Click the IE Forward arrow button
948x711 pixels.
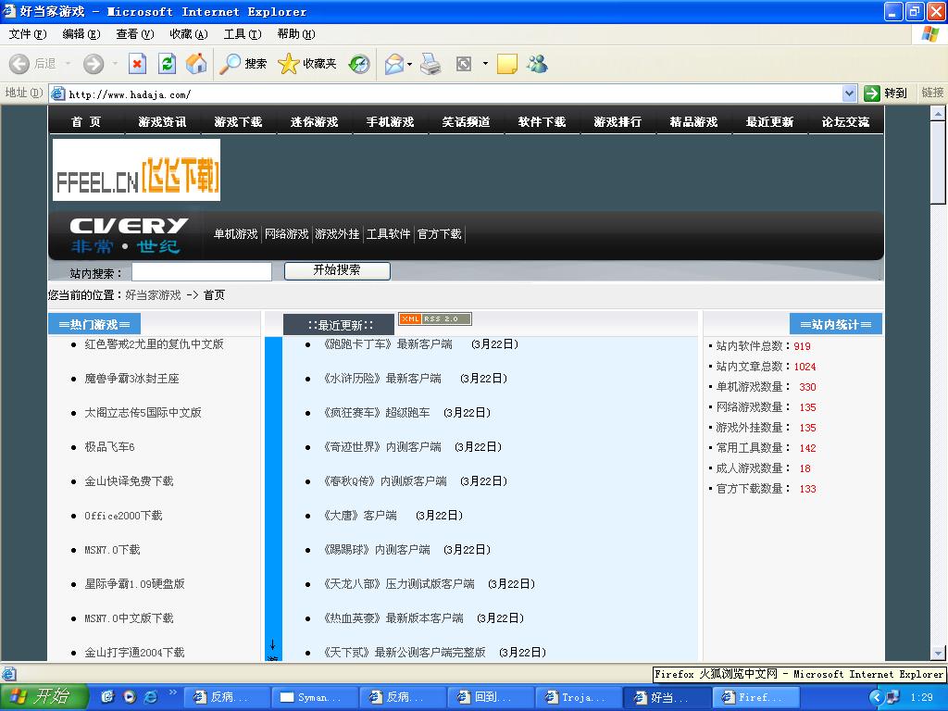(94, 64)
